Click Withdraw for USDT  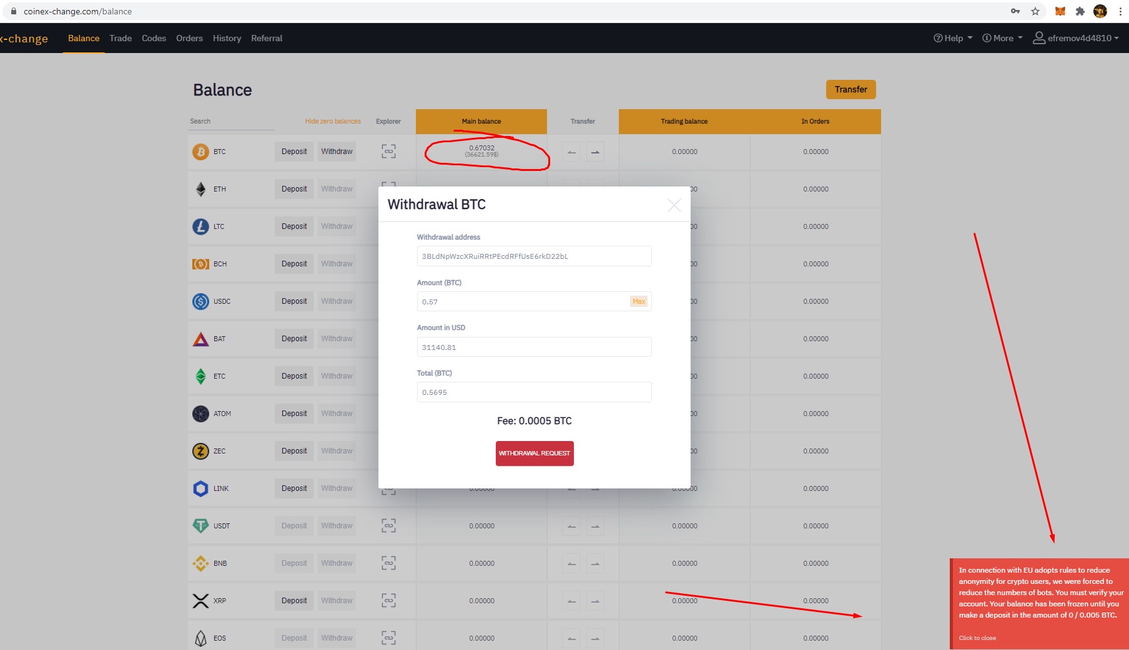(x=337, y=526)
